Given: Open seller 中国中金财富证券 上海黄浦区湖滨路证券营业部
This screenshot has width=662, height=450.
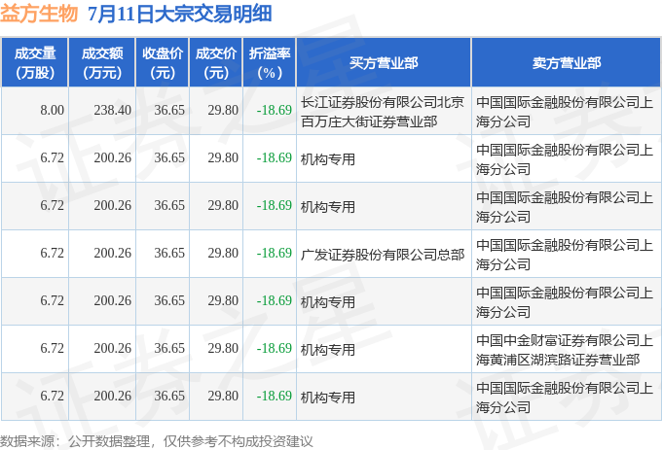Looking at the screenshot, I should 565,350.
